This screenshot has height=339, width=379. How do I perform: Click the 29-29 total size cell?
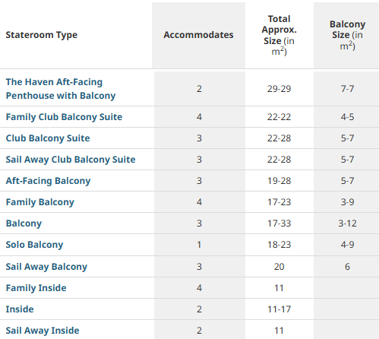click(280, 89)
